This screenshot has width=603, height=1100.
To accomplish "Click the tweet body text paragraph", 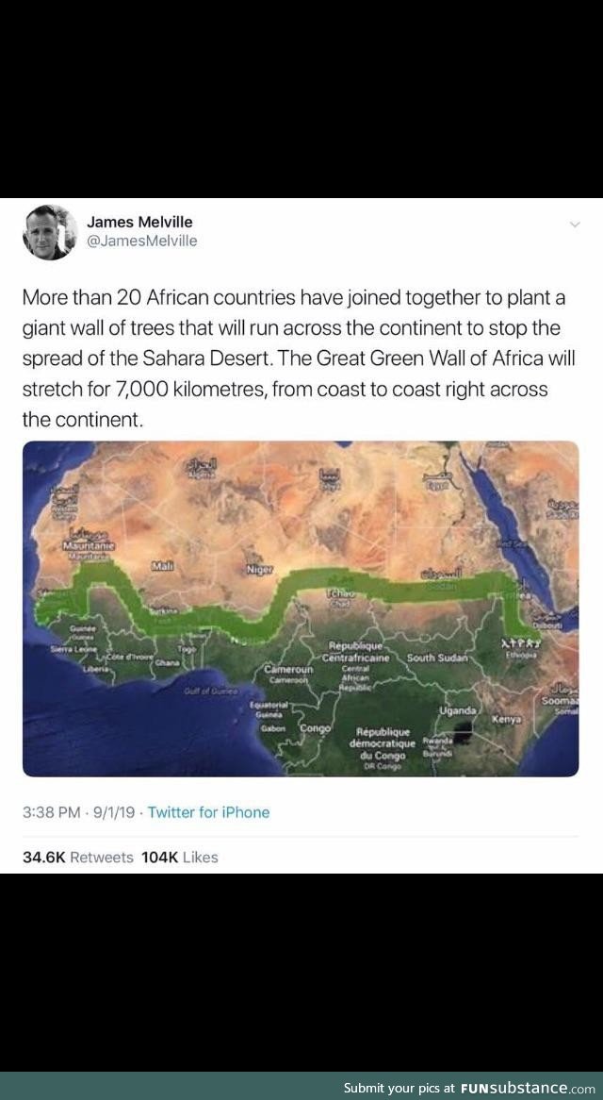I will click(x=299, y=359).
